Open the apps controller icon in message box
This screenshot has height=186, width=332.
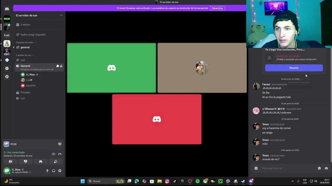[x=326, y=168]
